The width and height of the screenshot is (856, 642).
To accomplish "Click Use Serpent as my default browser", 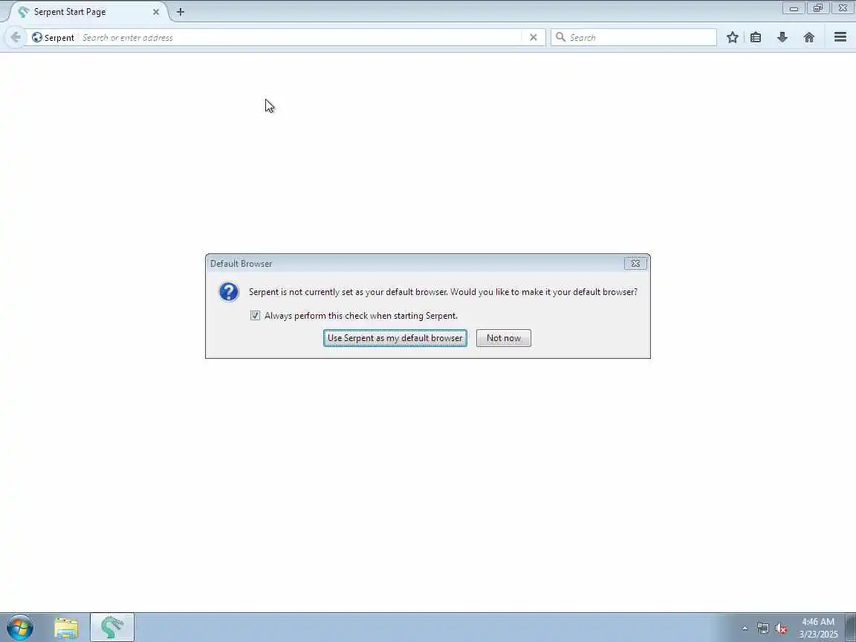I will click(x=395, y=338).
